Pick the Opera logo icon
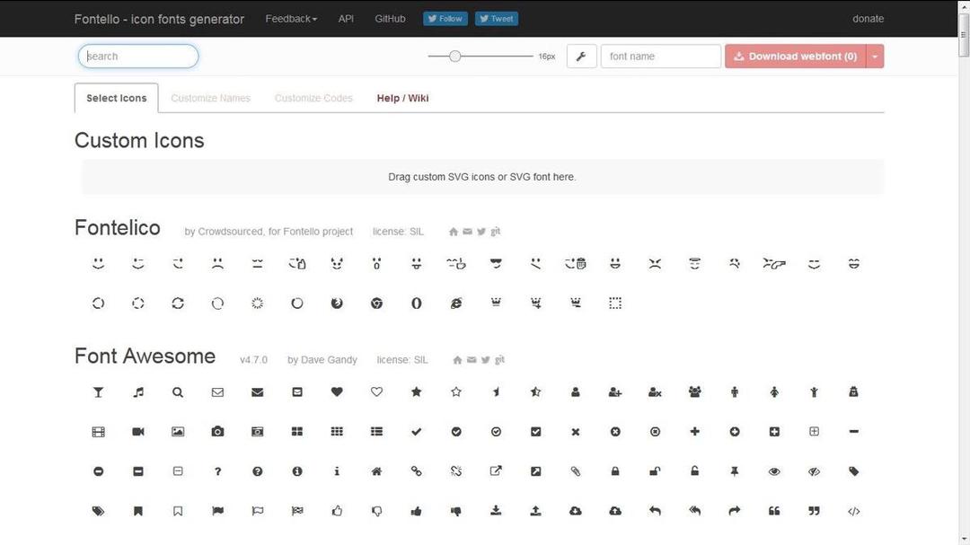 pos(417,303)
